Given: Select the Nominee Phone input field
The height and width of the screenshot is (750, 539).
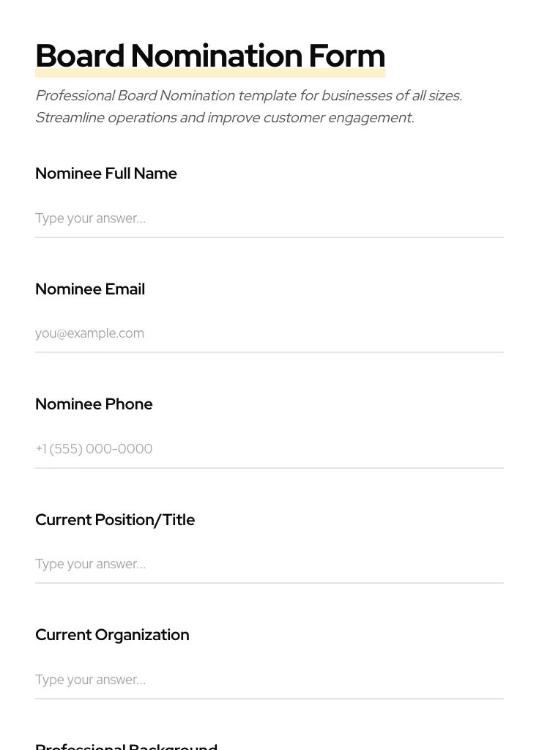Looking at the screenshot, I should pos(269,449).
